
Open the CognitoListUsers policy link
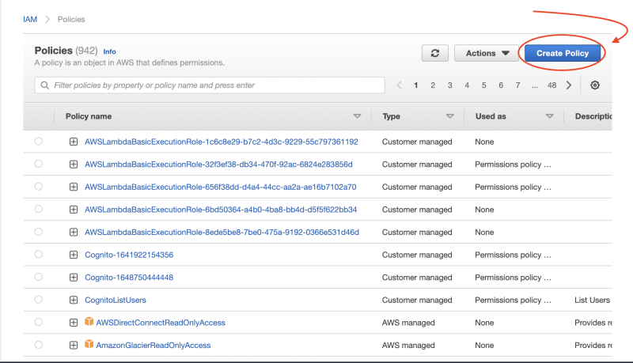(x=116, y=300)
